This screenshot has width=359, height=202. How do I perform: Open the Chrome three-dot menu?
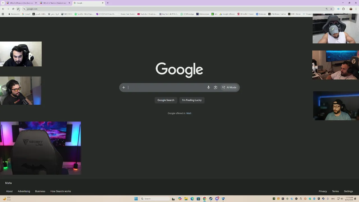point(356,9)
